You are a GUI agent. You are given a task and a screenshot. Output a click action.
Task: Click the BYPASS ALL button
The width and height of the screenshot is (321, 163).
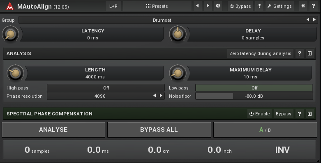159,130
